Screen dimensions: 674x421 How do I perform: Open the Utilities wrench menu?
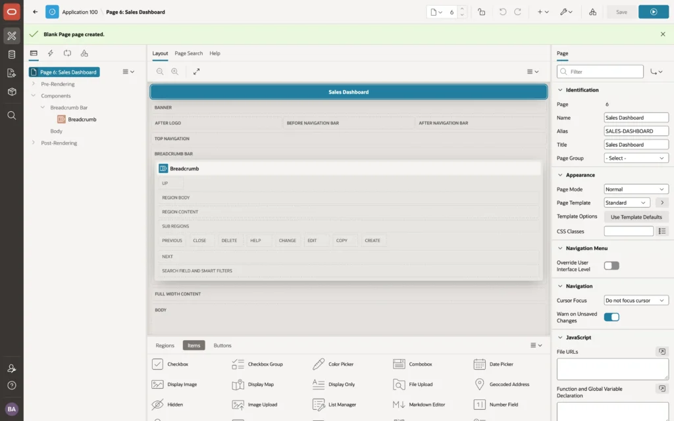click(566, 12)
